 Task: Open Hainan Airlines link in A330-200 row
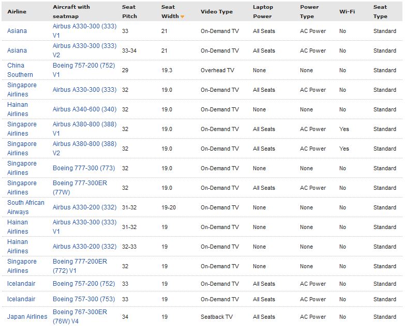[x=18, y=246]
